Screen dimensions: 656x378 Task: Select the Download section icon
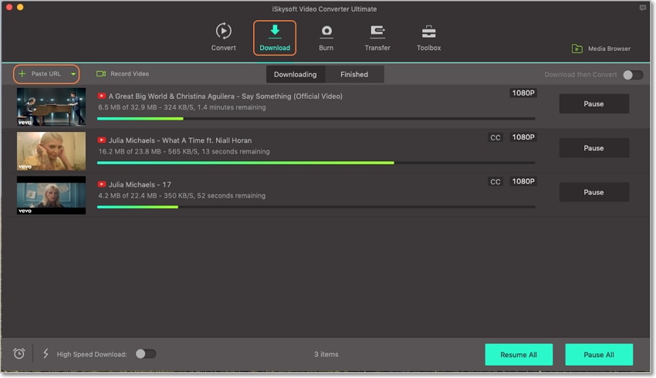click(x=275, y=31)
